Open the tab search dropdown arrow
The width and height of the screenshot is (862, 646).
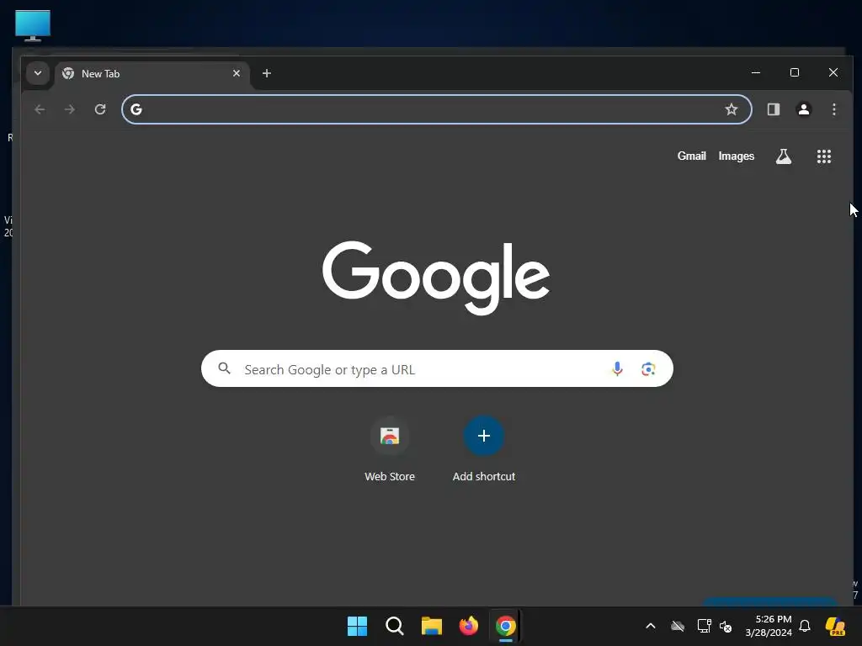click(37, 73)
